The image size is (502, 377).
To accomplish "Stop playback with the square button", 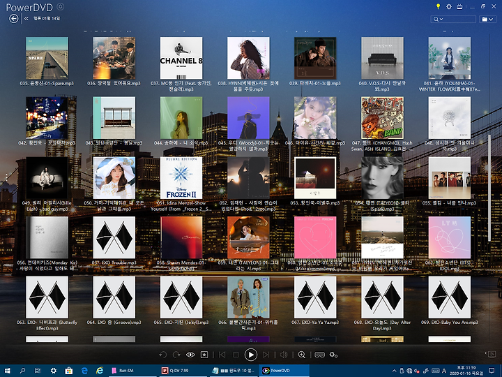I will [x=236, y=355].
